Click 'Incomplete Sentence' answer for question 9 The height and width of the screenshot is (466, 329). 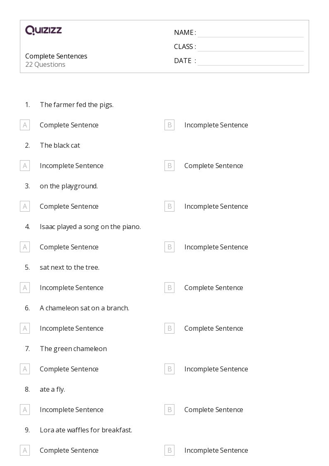[216, 450]
